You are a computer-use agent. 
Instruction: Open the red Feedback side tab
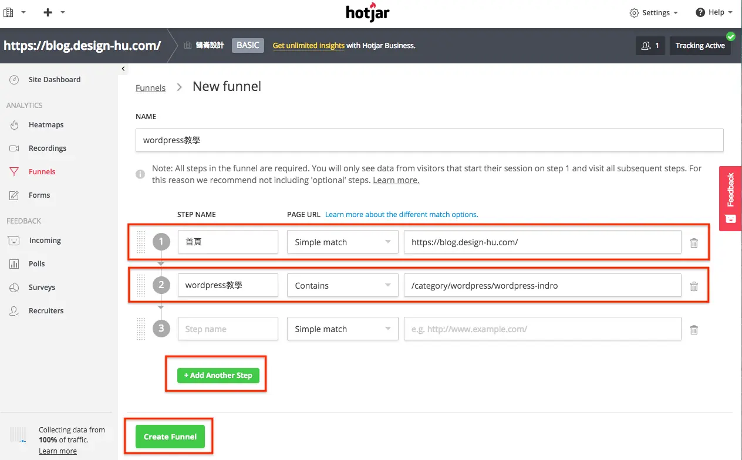pyautogui.click(x=730, y=198)
